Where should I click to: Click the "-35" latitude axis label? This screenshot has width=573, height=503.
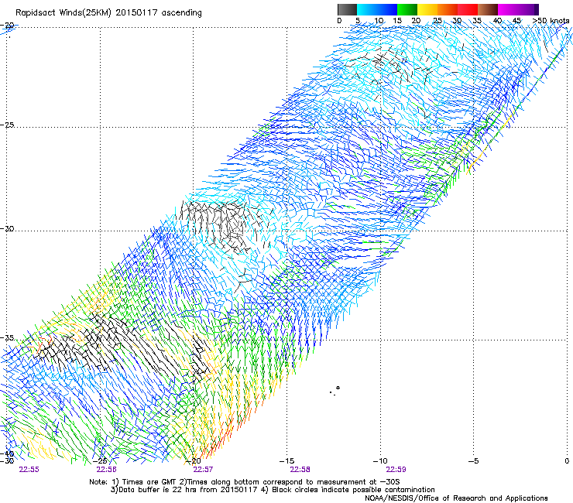pyautogui.click(x=7, y=338)
